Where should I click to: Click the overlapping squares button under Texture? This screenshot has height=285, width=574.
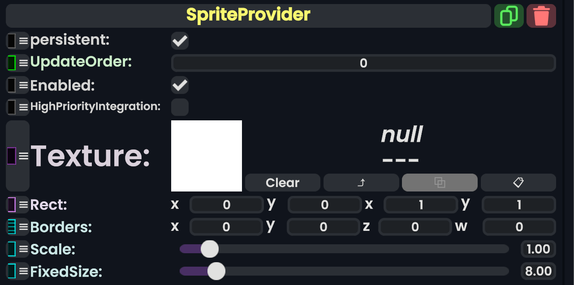point(440,183)
